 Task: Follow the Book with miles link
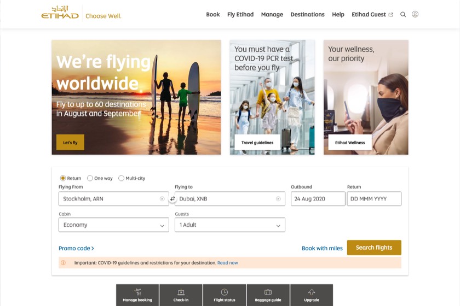322,248
